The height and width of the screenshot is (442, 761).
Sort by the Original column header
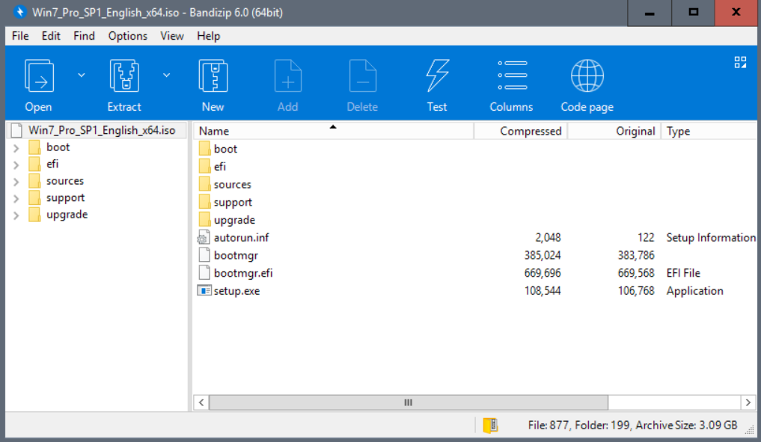coord(614,131)
